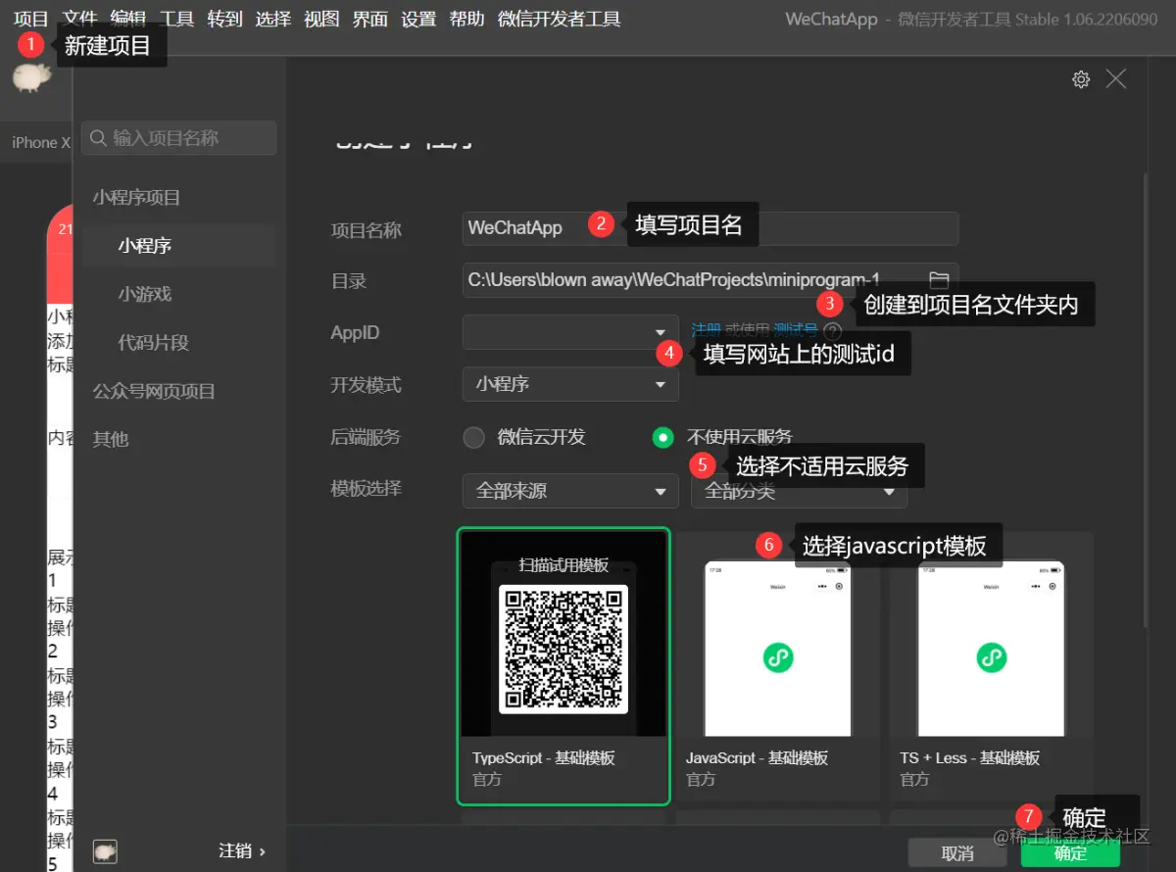1176x872 pixels.
Task: Open the 界面 menu
Action: [x=370, y=19]
